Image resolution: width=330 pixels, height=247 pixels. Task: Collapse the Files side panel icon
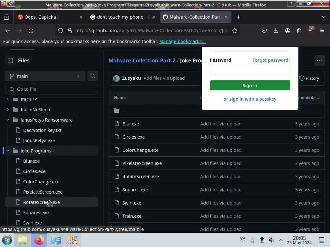pyautogui.click(x=10, y=60)
